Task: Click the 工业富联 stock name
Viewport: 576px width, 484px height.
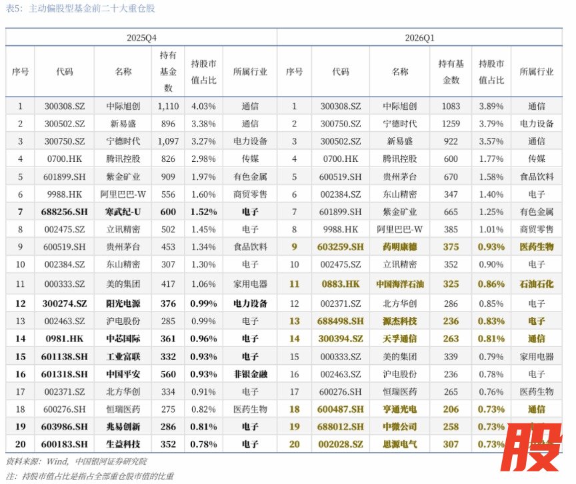Action: coord(123,356)
